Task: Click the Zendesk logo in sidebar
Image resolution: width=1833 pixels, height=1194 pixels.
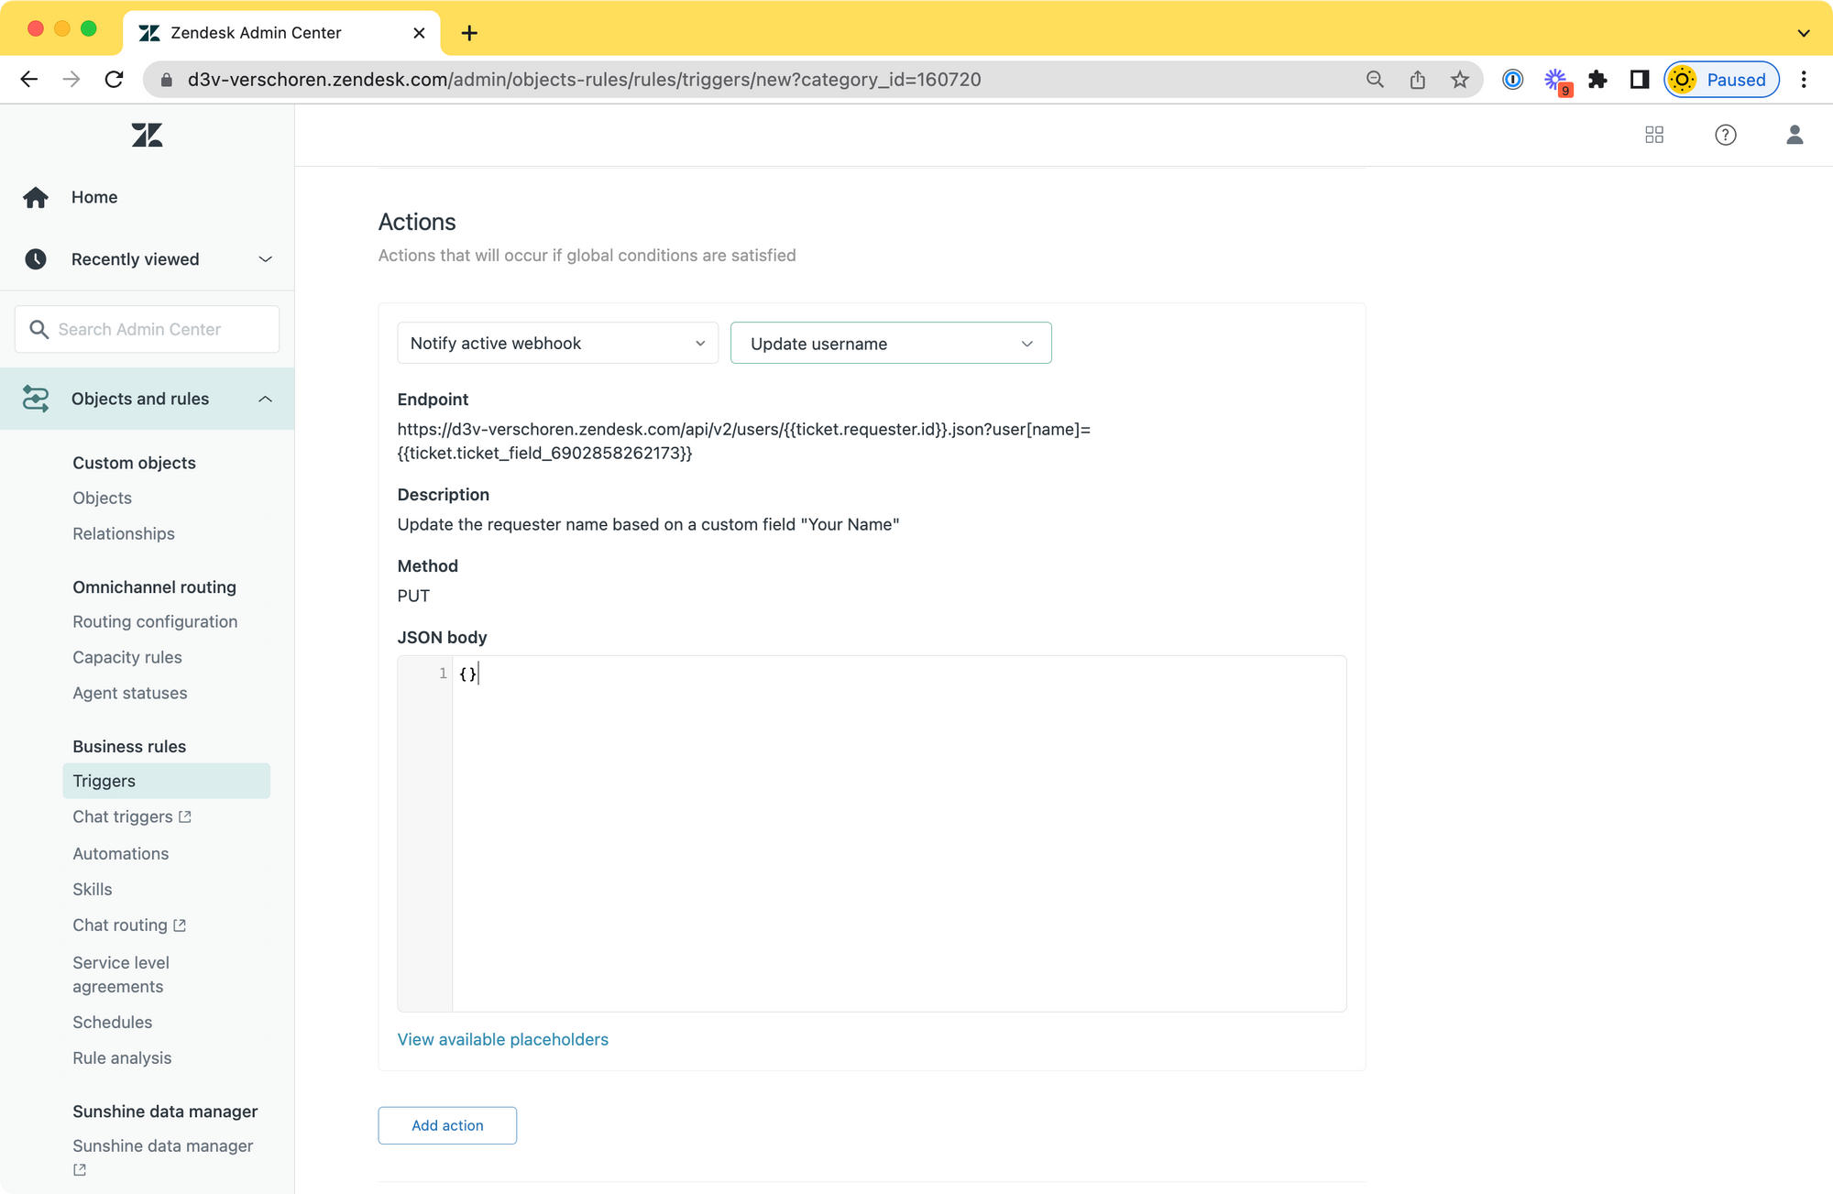Action: pyautogui.click(x=147, y=136)
